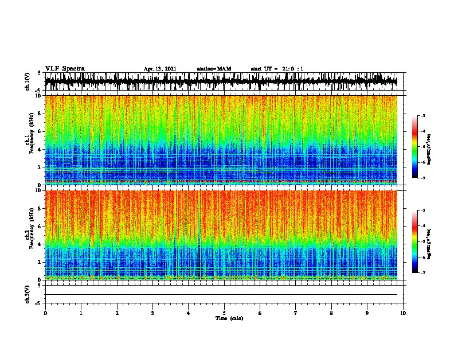Click time axis tick label '7'

296,313
